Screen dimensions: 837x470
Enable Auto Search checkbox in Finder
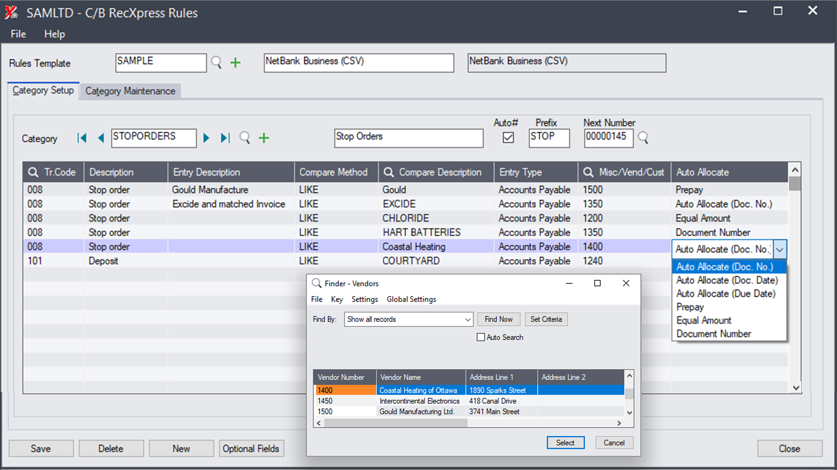pos(481,337)
